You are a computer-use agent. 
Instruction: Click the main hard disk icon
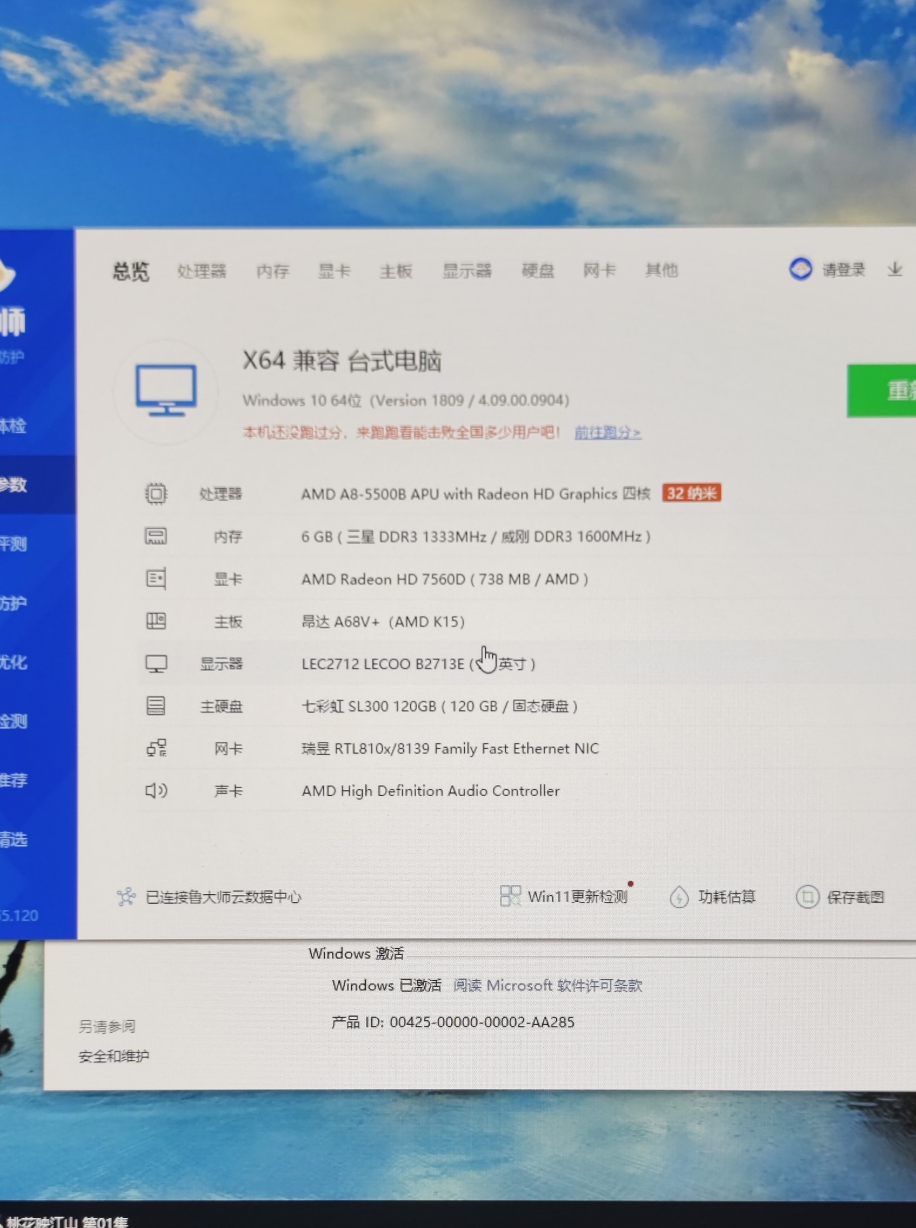coord(156,706)
